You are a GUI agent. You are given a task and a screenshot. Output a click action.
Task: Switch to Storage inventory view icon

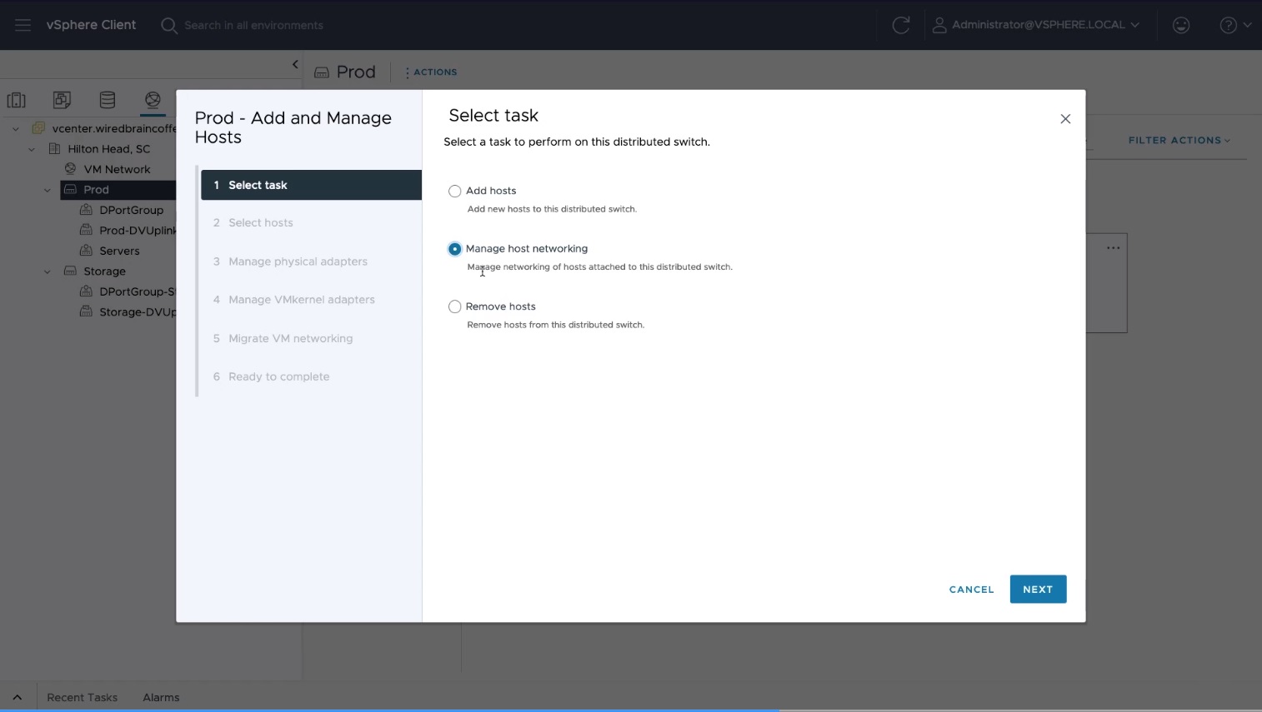coord(108,100)
